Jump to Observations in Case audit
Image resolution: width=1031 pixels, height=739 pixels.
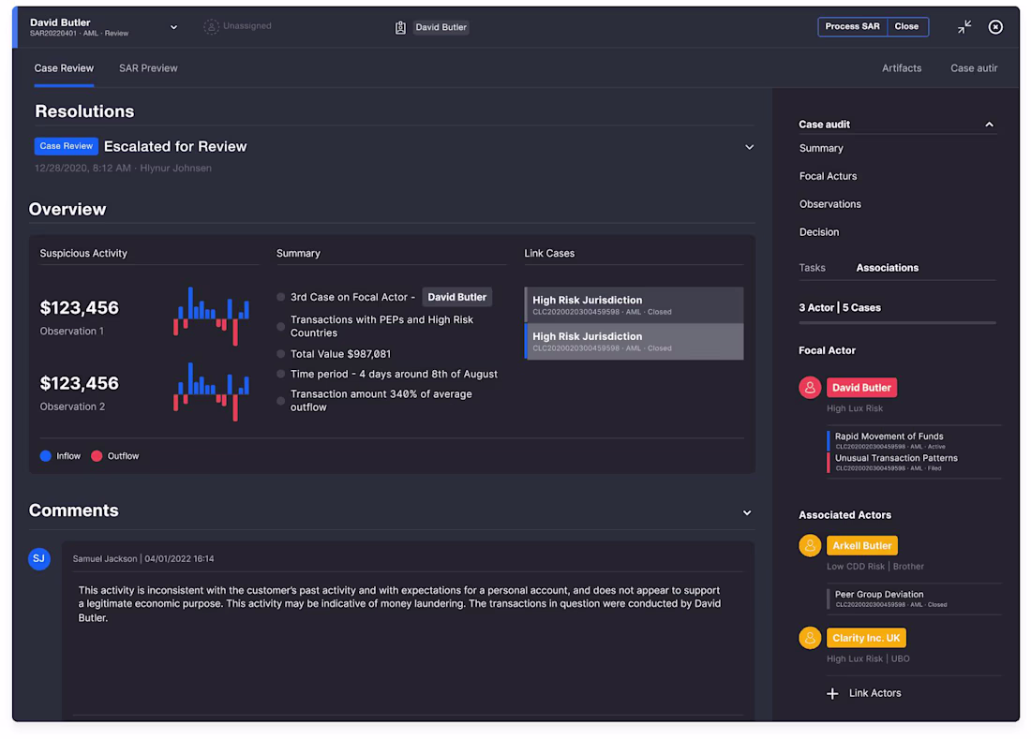coord(829,204)
